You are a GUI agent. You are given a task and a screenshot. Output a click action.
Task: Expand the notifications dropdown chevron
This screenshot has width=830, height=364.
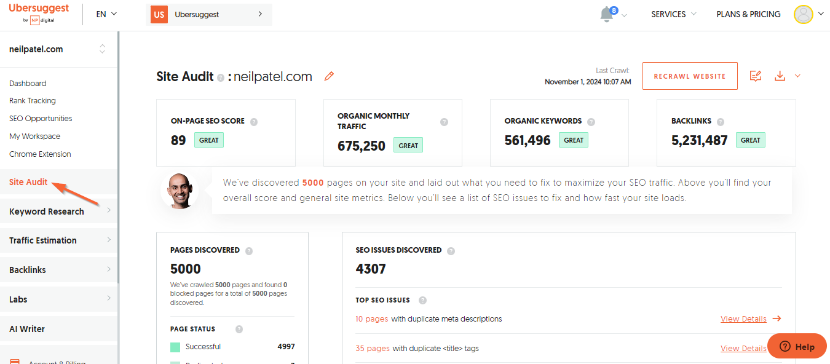625,15
